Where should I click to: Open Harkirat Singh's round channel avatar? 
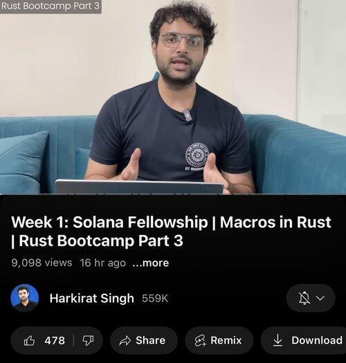(x=24, y=298)
